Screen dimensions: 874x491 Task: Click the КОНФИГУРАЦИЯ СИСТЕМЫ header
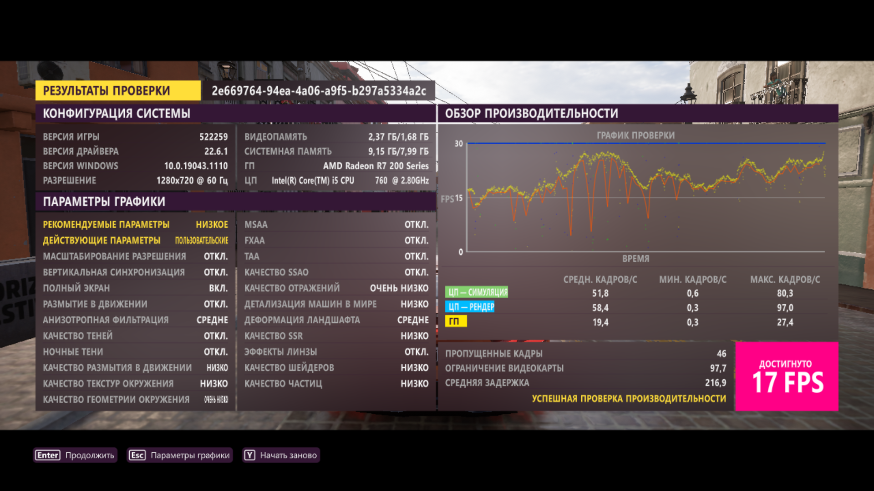coord(117,113)
